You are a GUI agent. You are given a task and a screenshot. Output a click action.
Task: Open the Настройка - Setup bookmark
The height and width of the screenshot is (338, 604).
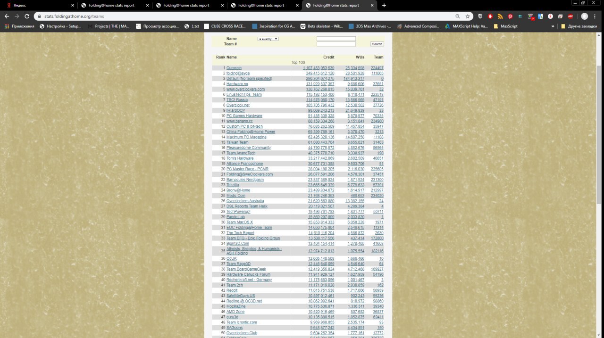click(61, 26)
